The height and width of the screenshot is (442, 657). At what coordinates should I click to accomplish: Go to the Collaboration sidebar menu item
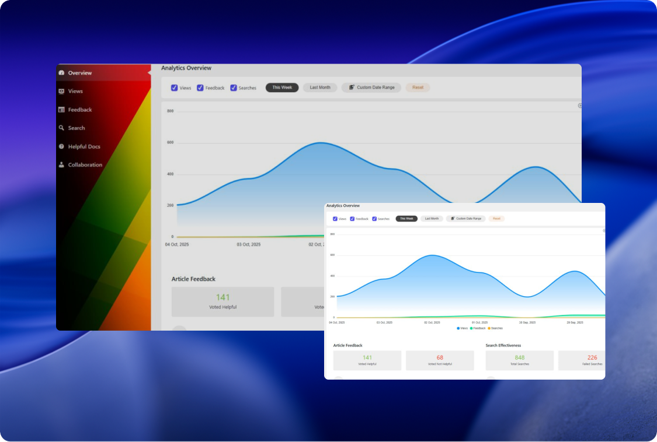85,165
